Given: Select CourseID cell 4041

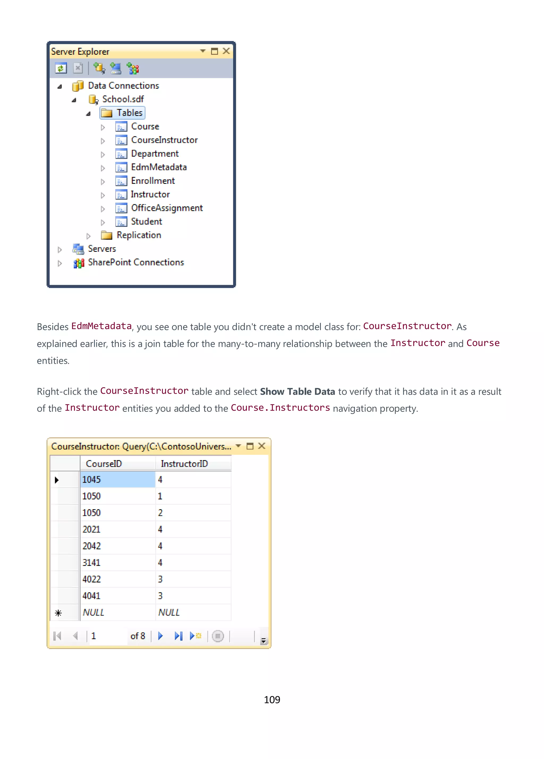Looking at the screenshot, I should coord(117,596).
